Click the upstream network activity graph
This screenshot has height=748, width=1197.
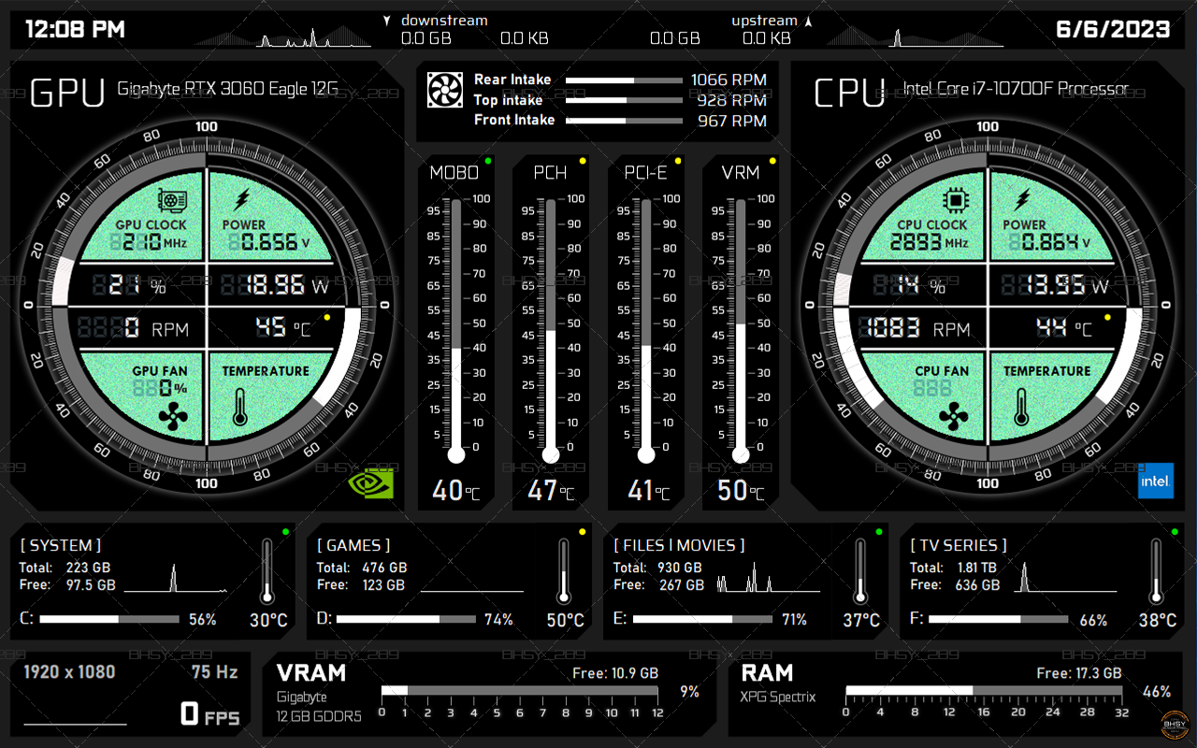pos(915,38)
